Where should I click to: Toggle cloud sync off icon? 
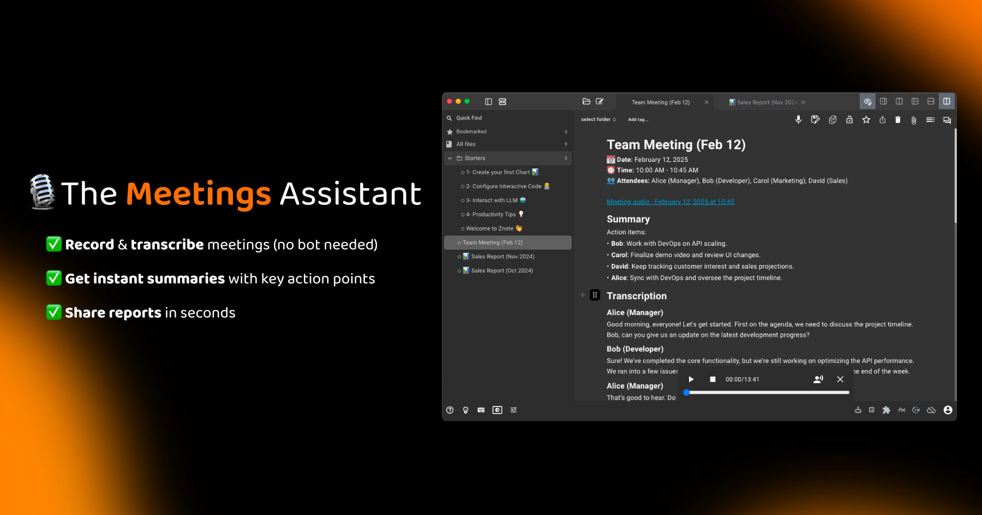click(x=931, y=410)
